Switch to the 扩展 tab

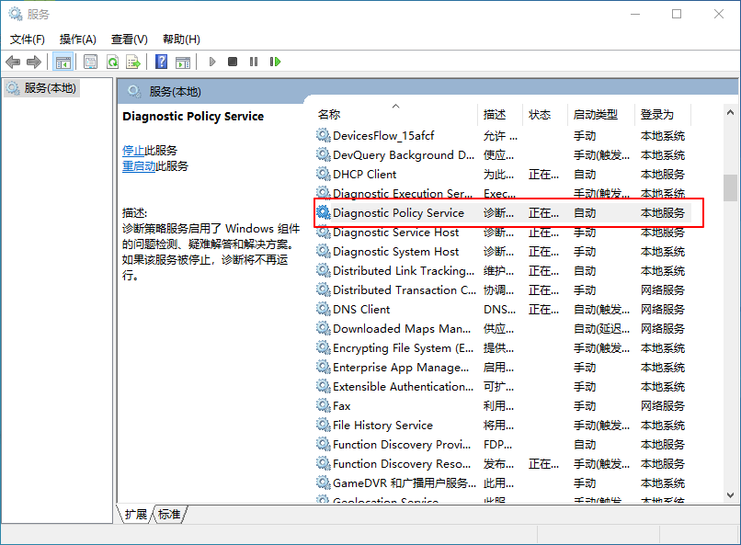click(134, 515)
